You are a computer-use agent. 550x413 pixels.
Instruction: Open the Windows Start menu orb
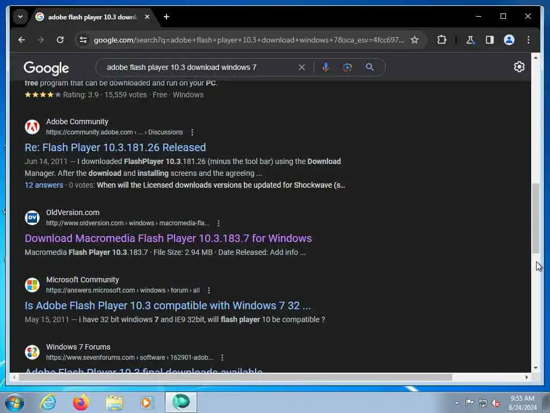(14, 402)
